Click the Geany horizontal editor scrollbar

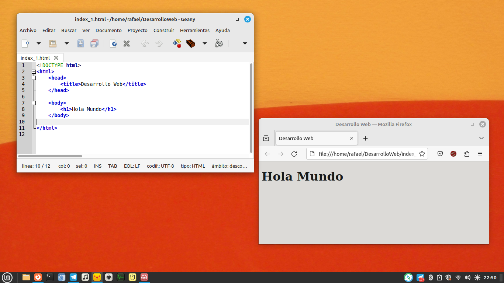click(50, 156)
